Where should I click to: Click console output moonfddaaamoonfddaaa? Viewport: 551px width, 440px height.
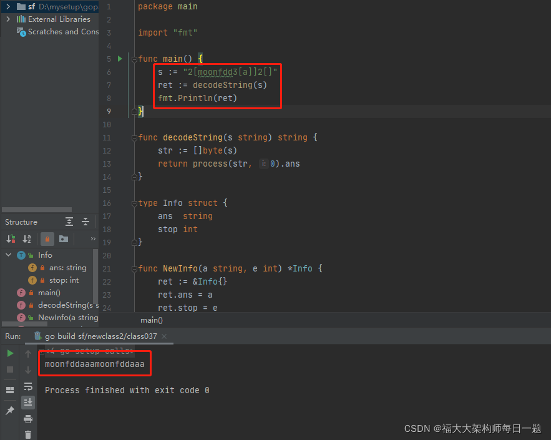click(x=94, y=364)
